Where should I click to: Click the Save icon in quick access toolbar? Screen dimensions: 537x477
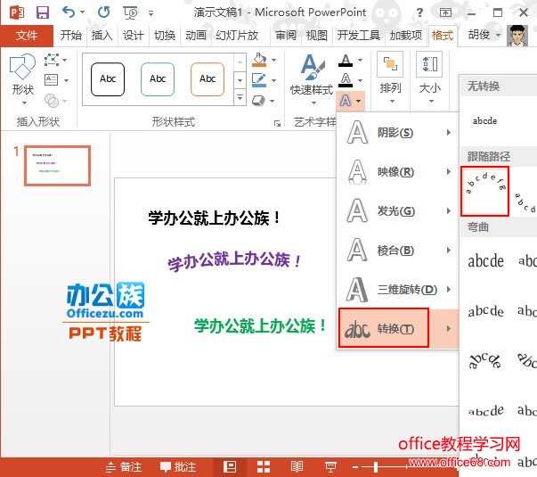(43, 12)
